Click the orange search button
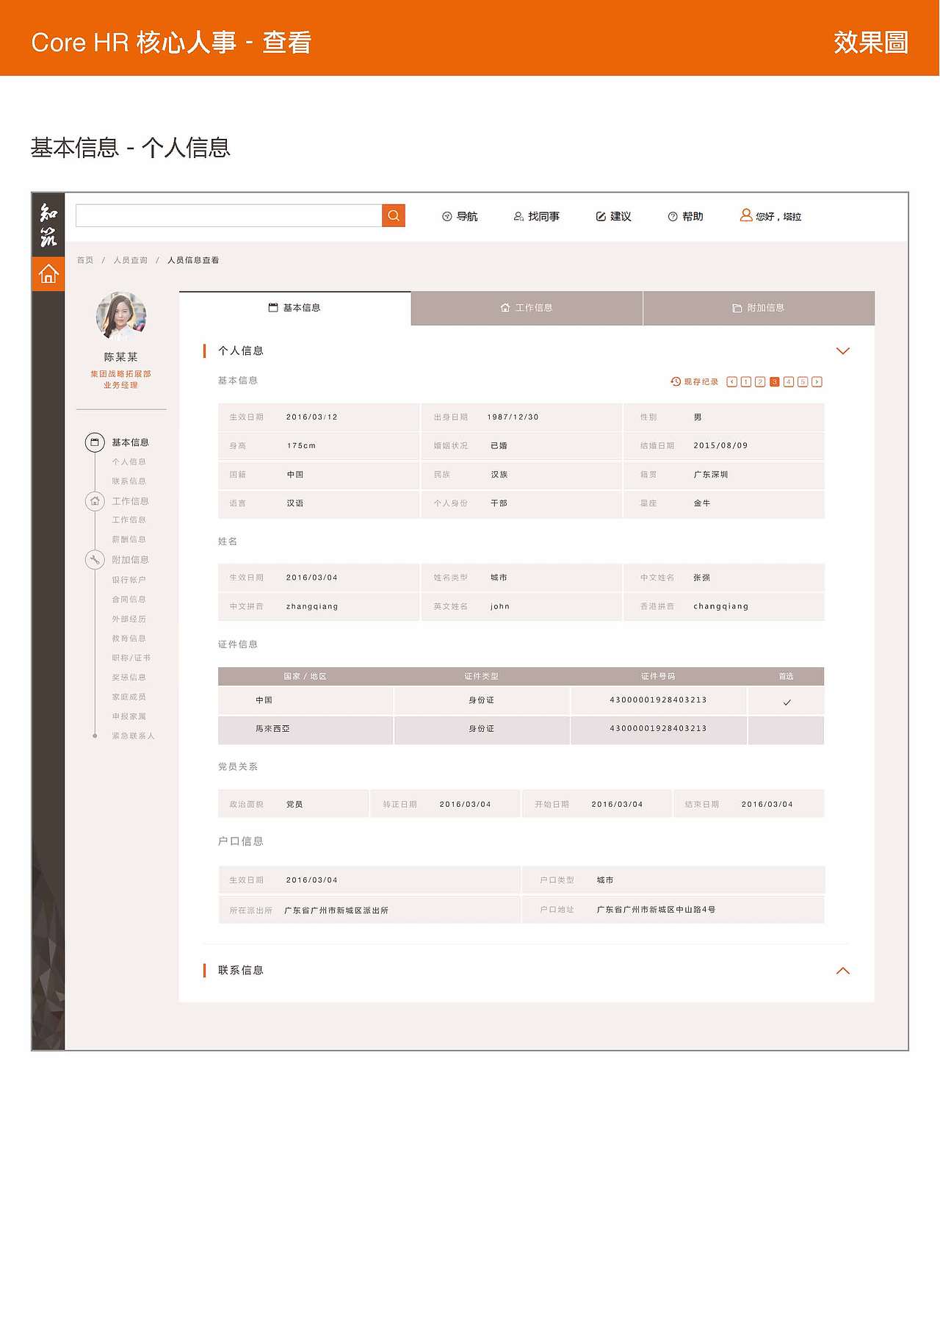The height and width of the screenshot is (1330, 940). tap(394, 215)
